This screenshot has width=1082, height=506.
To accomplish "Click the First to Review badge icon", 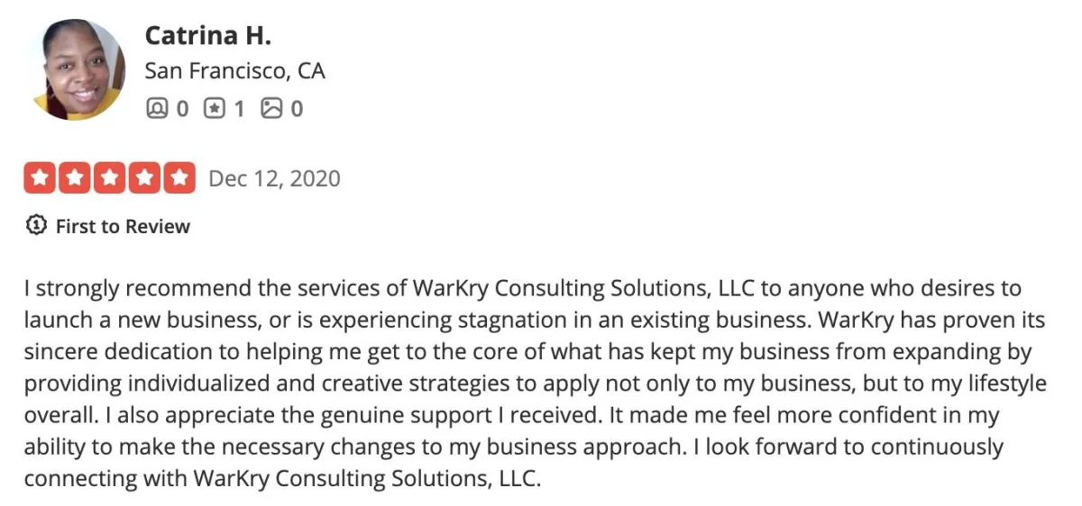I will (x=36, y=226).
